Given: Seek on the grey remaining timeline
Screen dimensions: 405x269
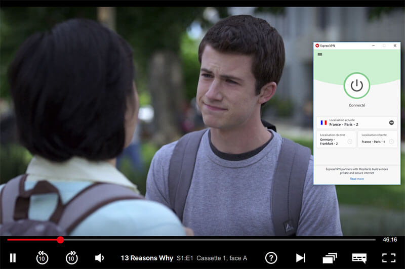Looking at the screenshot, I should pos(220,240).
